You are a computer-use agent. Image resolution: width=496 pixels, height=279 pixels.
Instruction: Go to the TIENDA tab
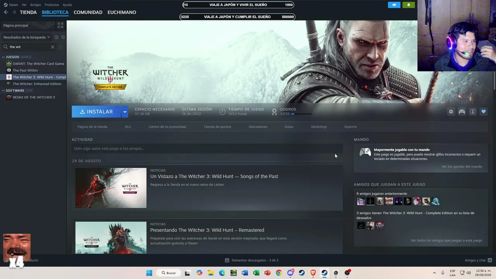coord(28,12)
